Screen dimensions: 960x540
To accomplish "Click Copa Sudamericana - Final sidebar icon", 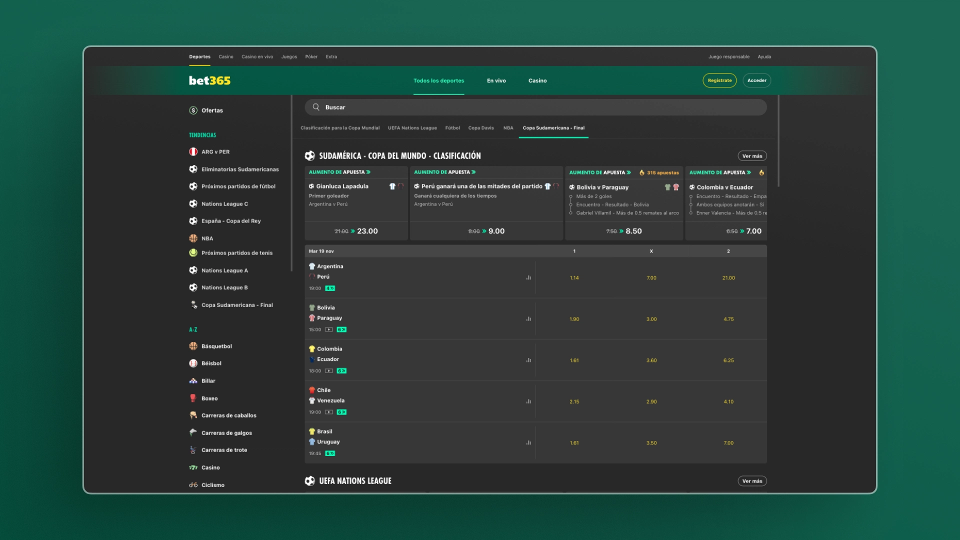I will 193,305.
